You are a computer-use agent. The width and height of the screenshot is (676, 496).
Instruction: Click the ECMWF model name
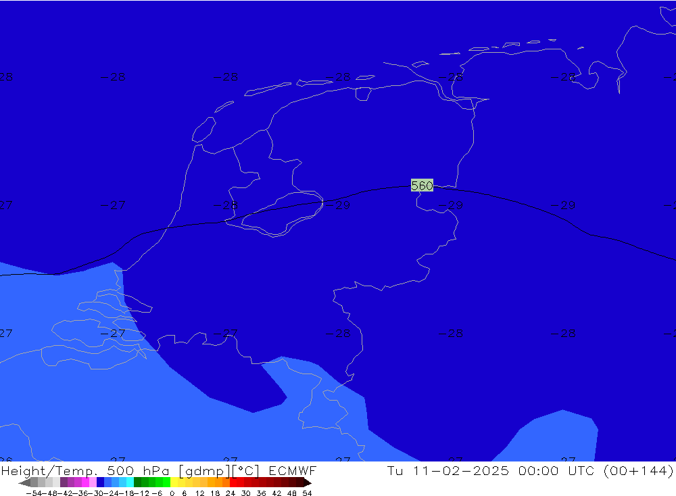point(293,470)
